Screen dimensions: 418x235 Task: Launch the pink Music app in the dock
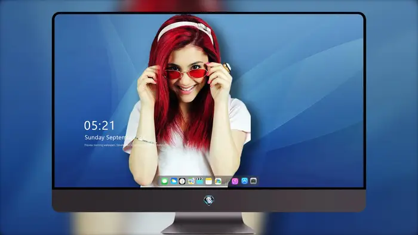click(235, 181)
